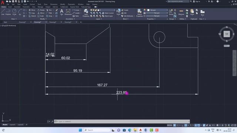Click the Paste clipboard tool
The height and width of the screenshot is (133, 237).
tap(192, 12)
